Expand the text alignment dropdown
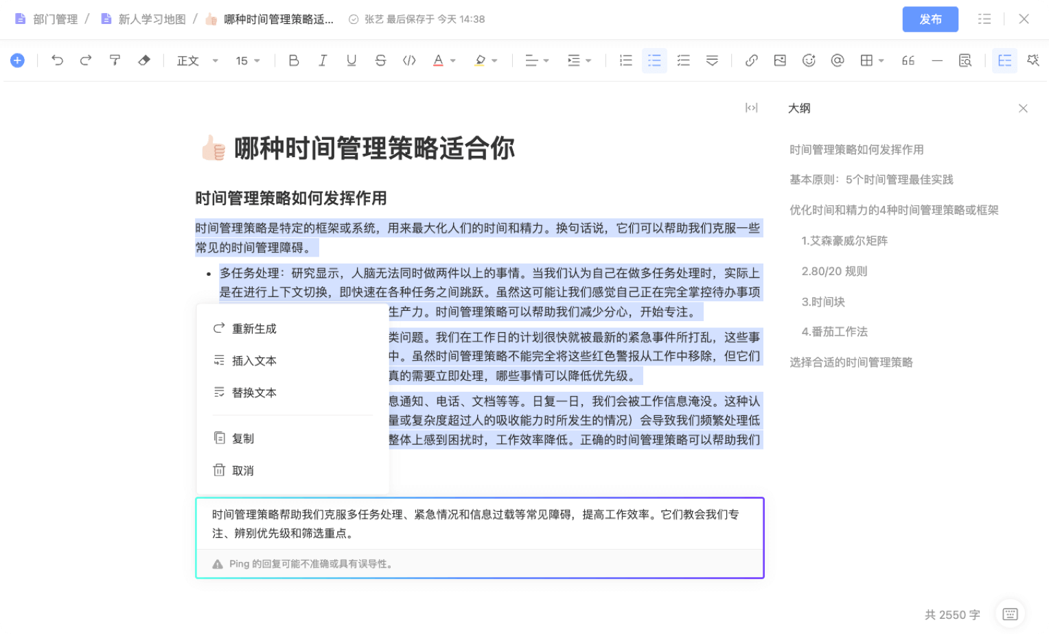The width and height of the screenshot is (1049, 634). (537, 60)
